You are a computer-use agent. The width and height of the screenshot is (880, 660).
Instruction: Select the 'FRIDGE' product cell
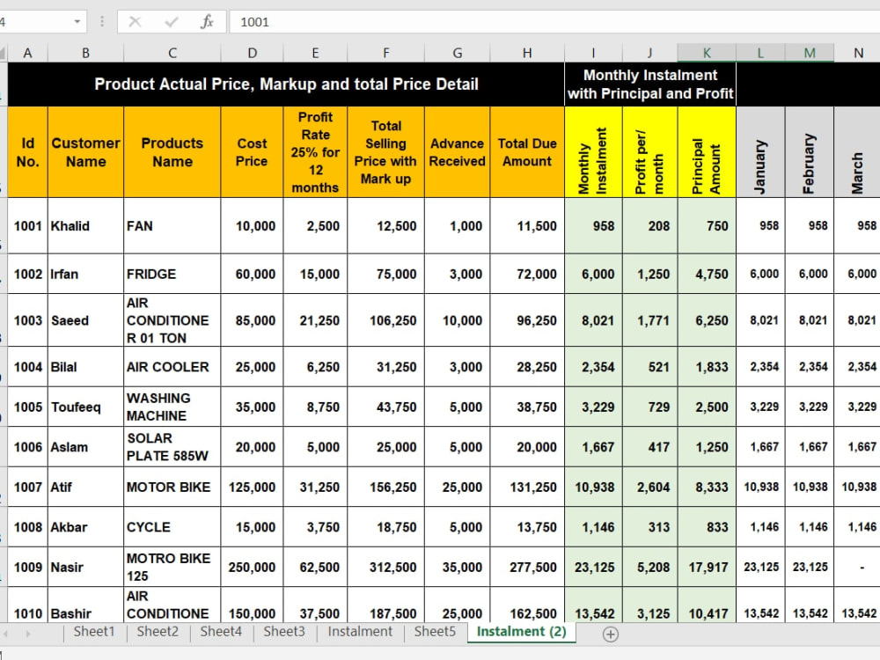pyautogui.click(x=172, y=274)
